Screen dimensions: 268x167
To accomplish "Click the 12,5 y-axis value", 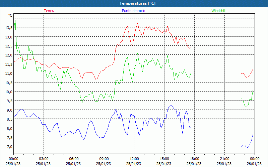I will coord(9,46).
